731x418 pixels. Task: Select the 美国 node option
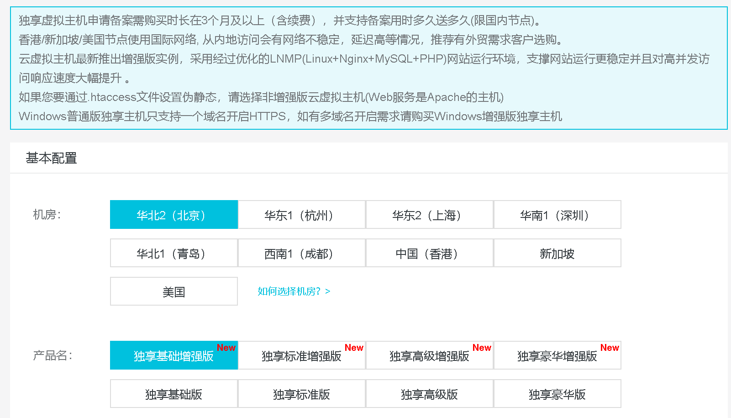[173, 291]
